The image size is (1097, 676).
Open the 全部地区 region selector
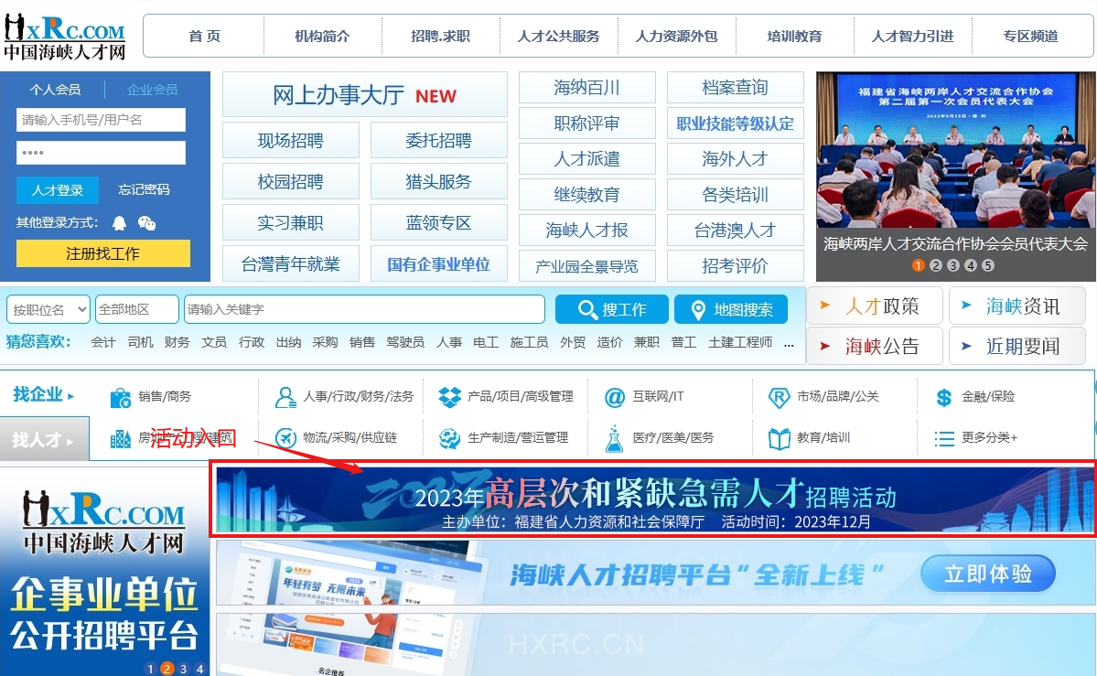[x=137, y=309]
